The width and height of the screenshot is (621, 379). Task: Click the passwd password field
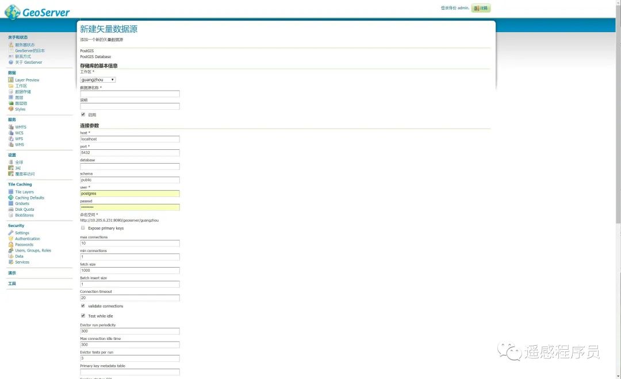coord(130,207)
